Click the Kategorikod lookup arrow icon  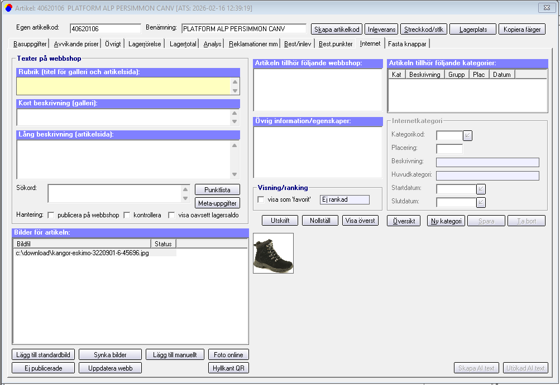coord(468,135)
